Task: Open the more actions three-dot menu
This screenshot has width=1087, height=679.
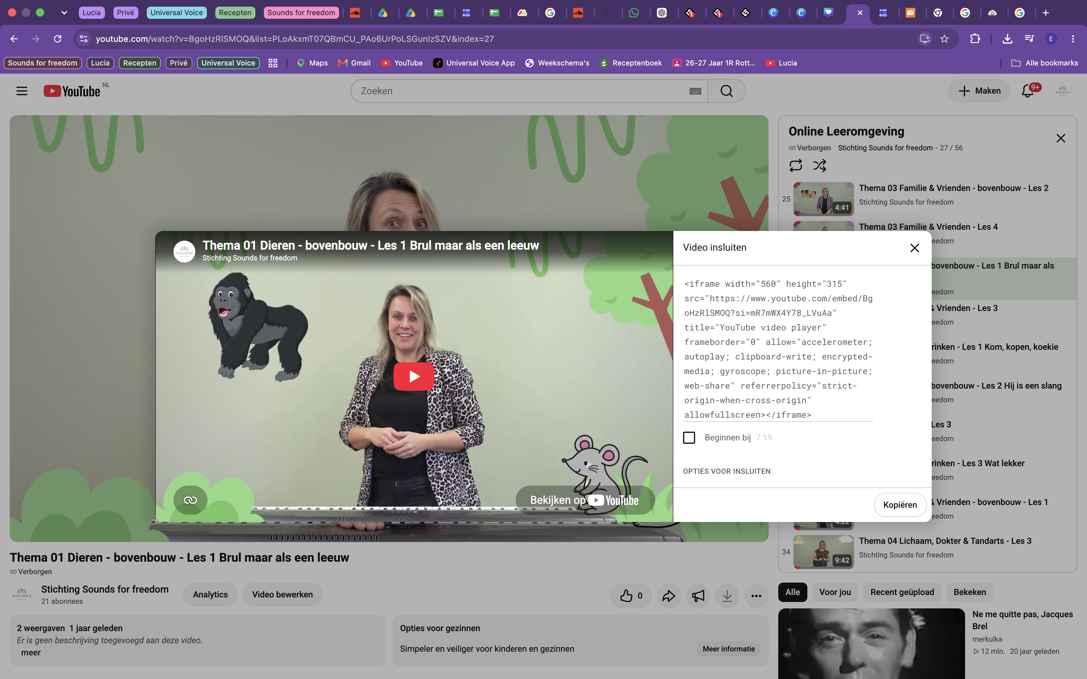Action: tap(756, 596)
